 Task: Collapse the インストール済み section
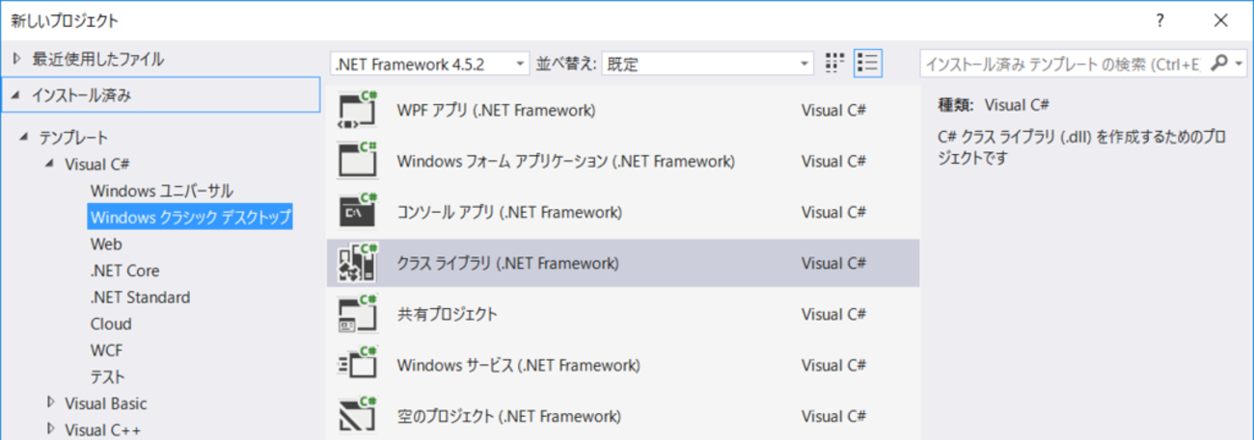[x=14, y=95]
